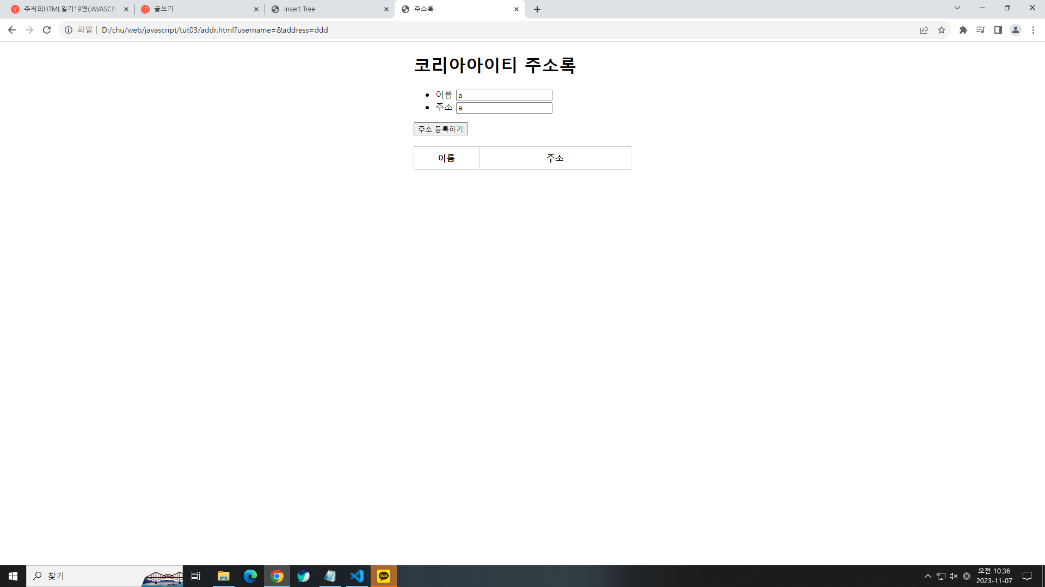This screenshot has width=1045, height=587.
Task: Click the share page icon
Action: point(924,30)
